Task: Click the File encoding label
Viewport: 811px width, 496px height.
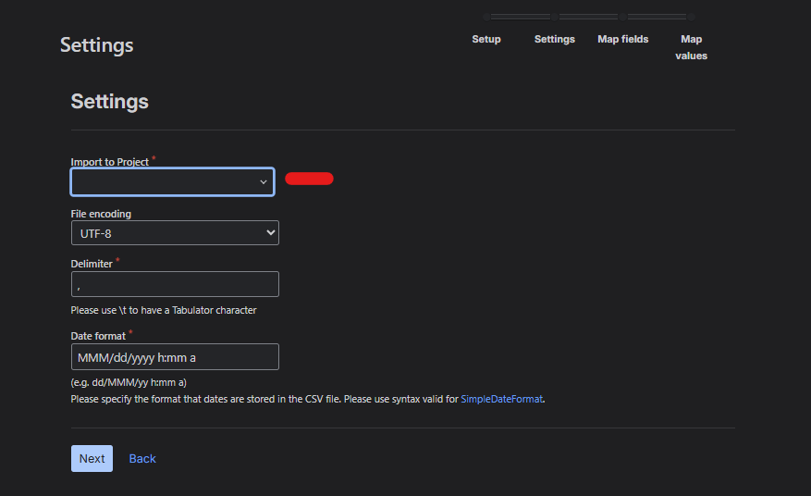Action: click(x=101, y=214)
